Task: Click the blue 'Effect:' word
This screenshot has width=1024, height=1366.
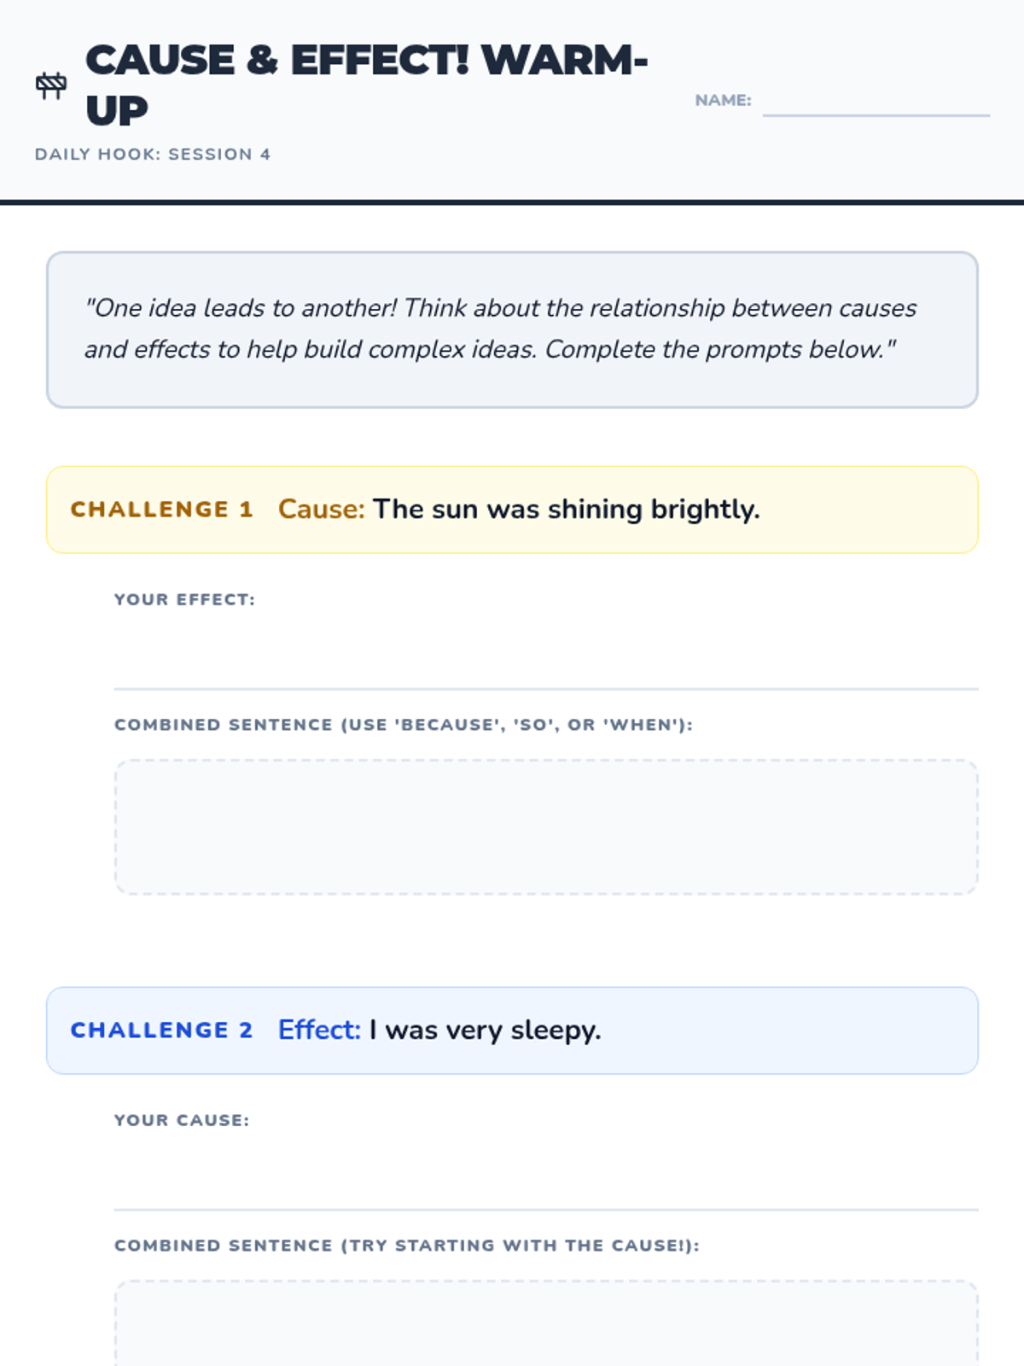Action: point(319,1030)
